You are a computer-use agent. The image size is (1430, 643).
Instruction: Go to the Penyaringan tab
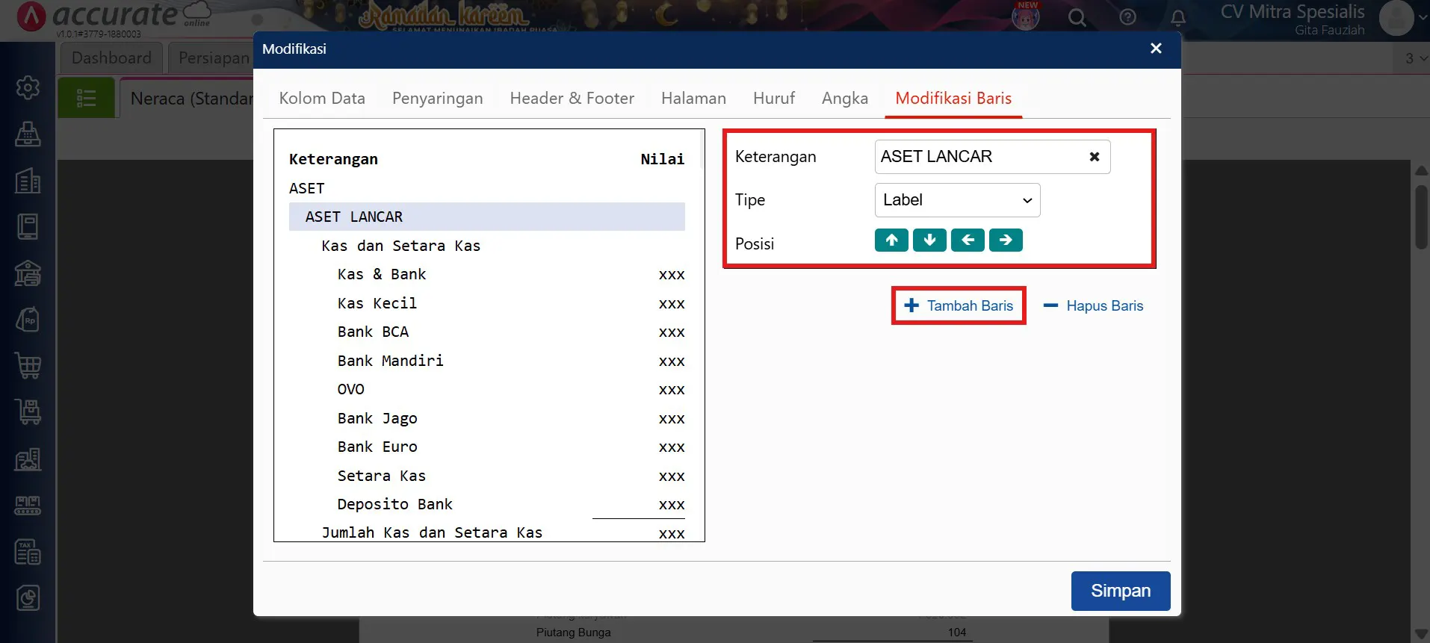437,99
